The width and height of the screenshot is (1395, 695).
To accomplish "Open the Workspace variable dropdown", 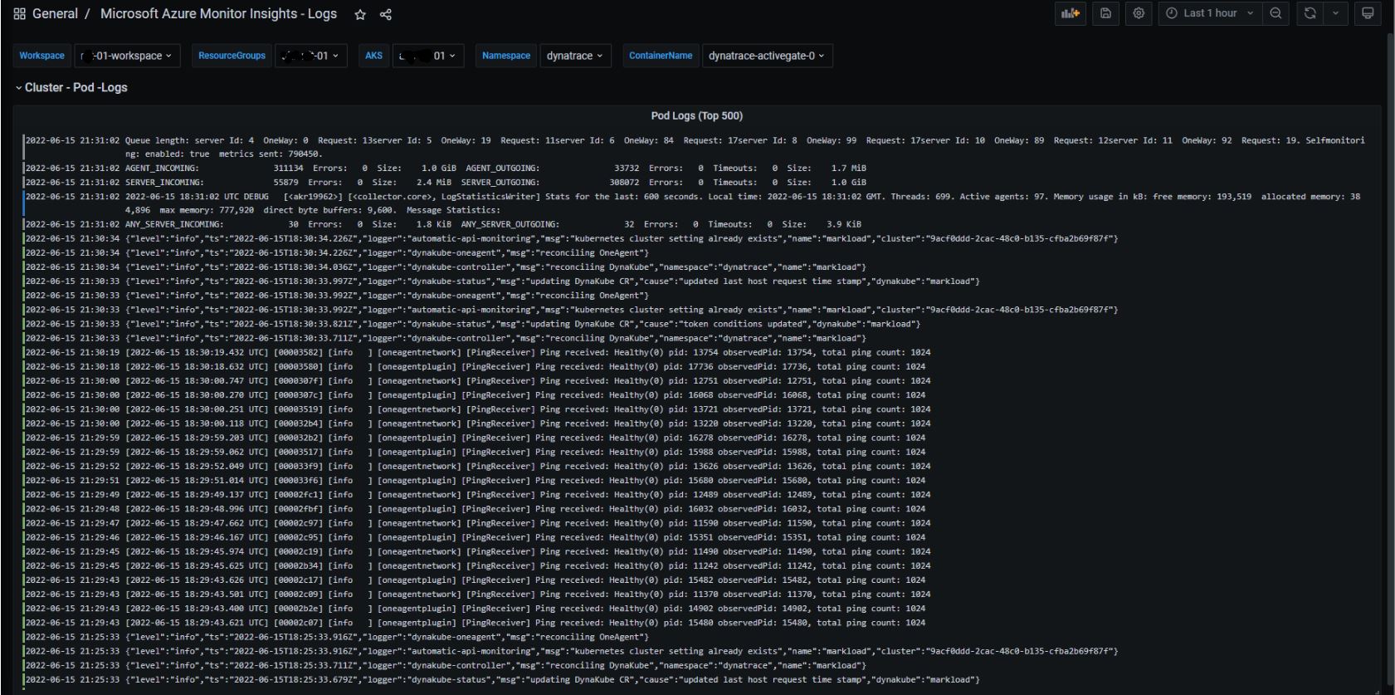I will pyautogui.click(x=127, y=56).
